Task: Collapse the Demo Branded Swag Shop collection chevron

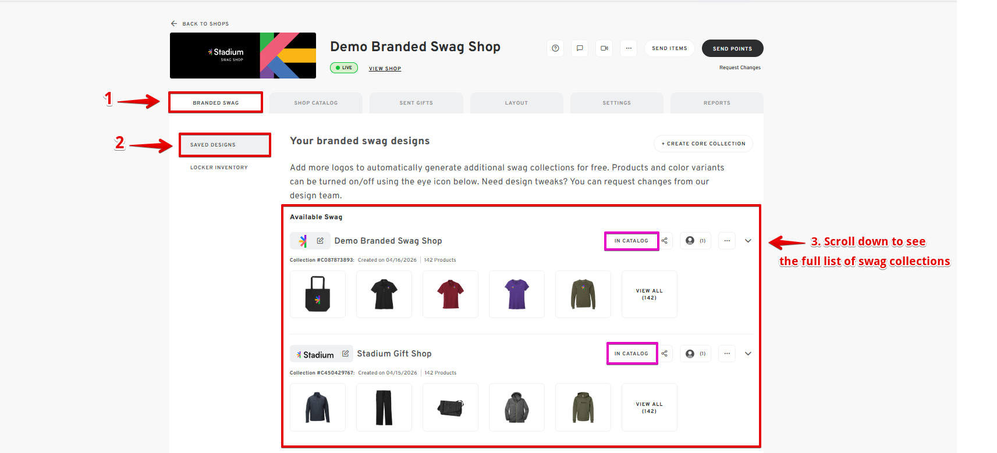Action: pos(748,241)
